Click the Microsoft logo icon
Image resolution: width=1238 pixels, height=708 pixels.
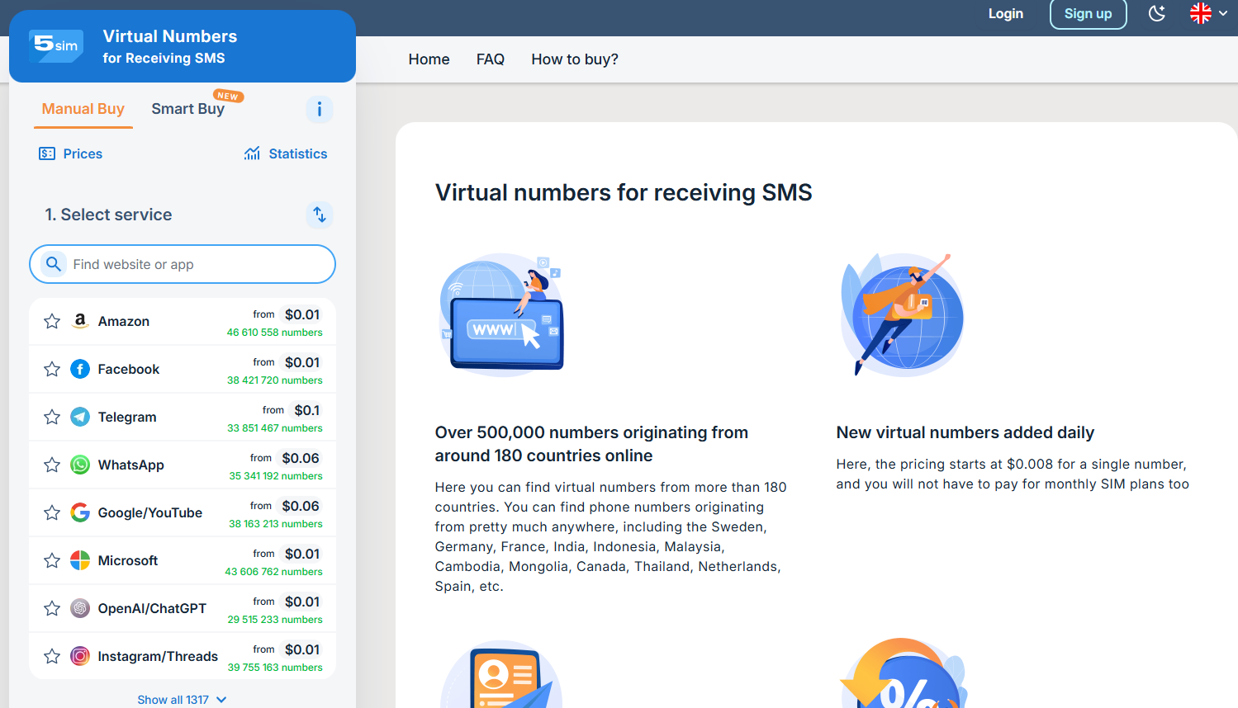click(x=80, y=560)
